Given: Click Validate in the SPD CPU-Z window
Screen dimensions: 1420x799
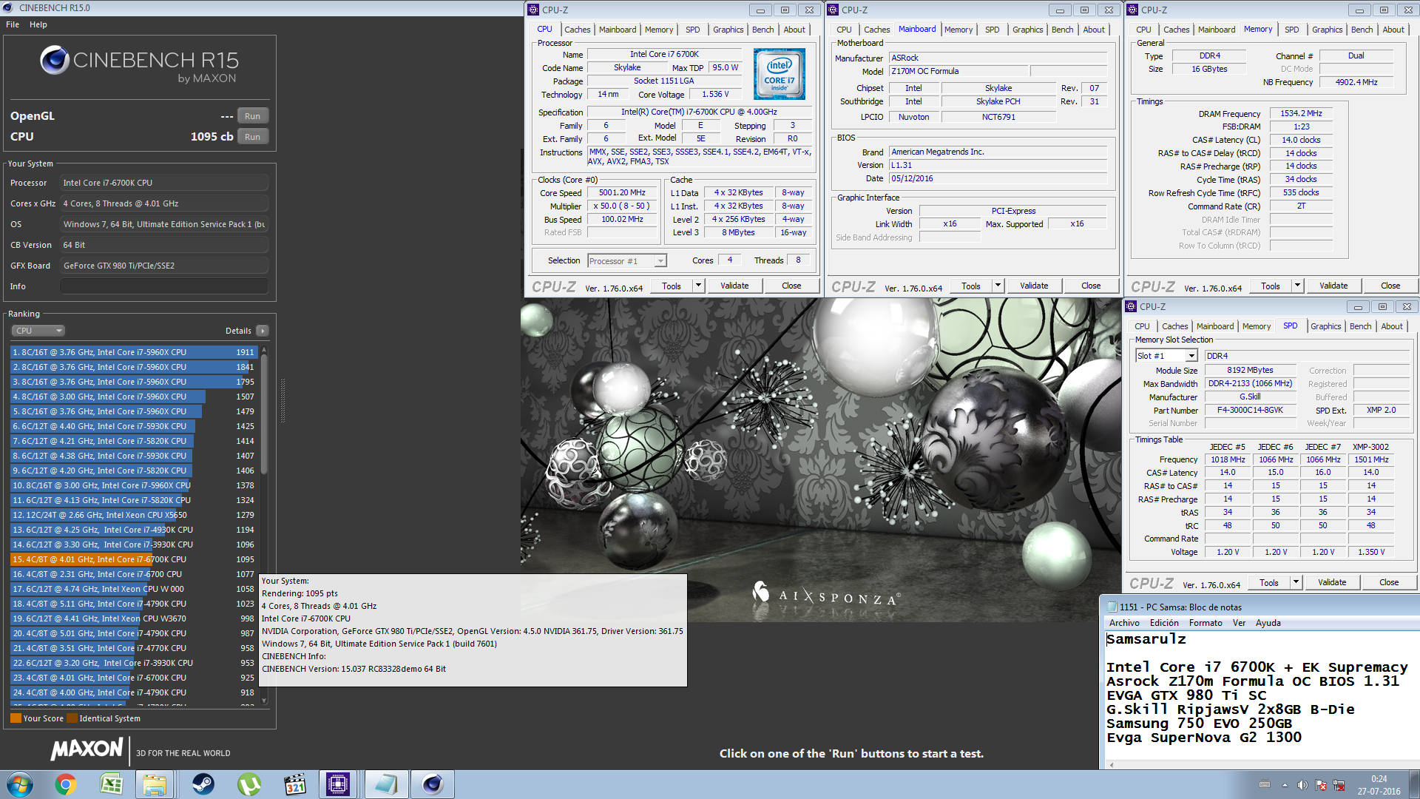Looking at the screenshot, I should pyautogui.click(x=1332, y=582).
